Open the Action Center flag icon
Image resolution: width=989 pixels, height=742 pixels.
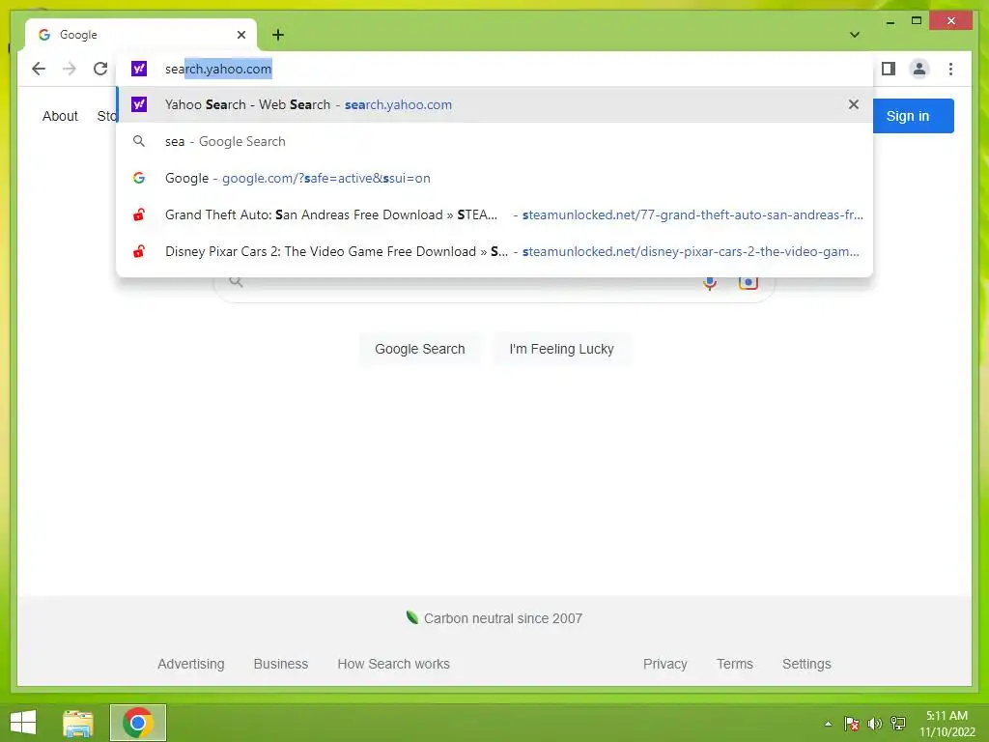[852, 724]
